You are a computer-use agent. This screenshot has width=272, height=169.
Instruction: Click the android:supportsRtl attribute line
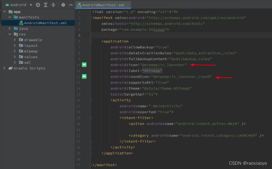tap(140, 83)
